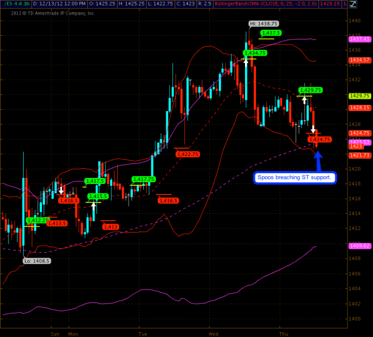Click the Lo: 1408.5 price bubble

click(36, 260)
